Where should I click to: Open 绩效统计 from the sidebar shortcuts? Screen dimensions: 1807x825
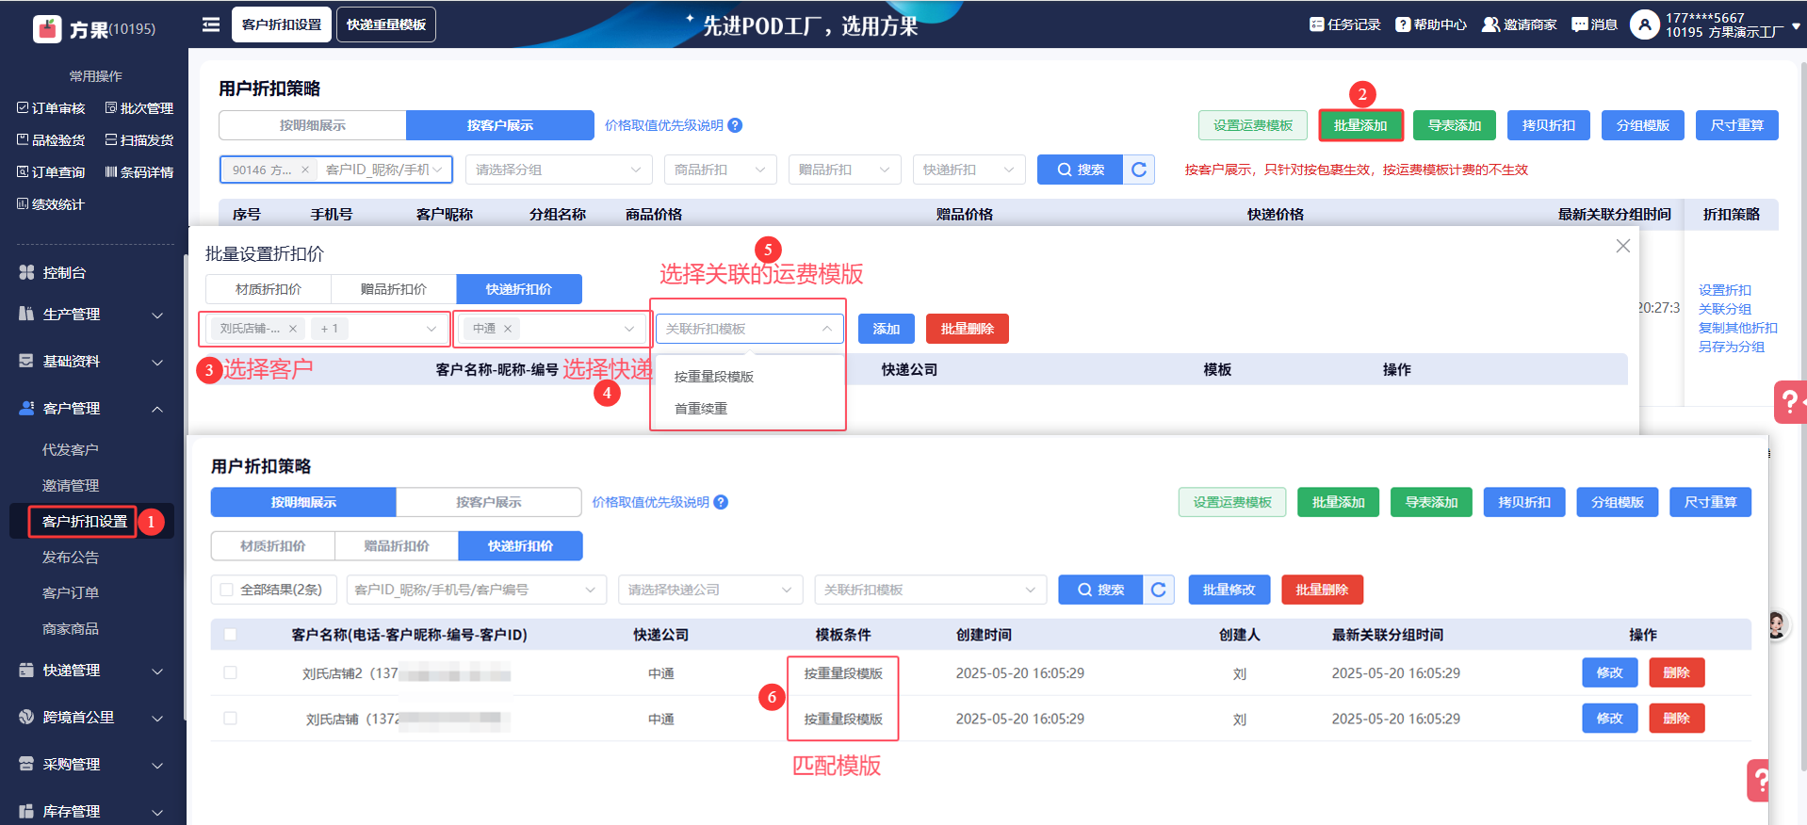[x=51, y=204]
